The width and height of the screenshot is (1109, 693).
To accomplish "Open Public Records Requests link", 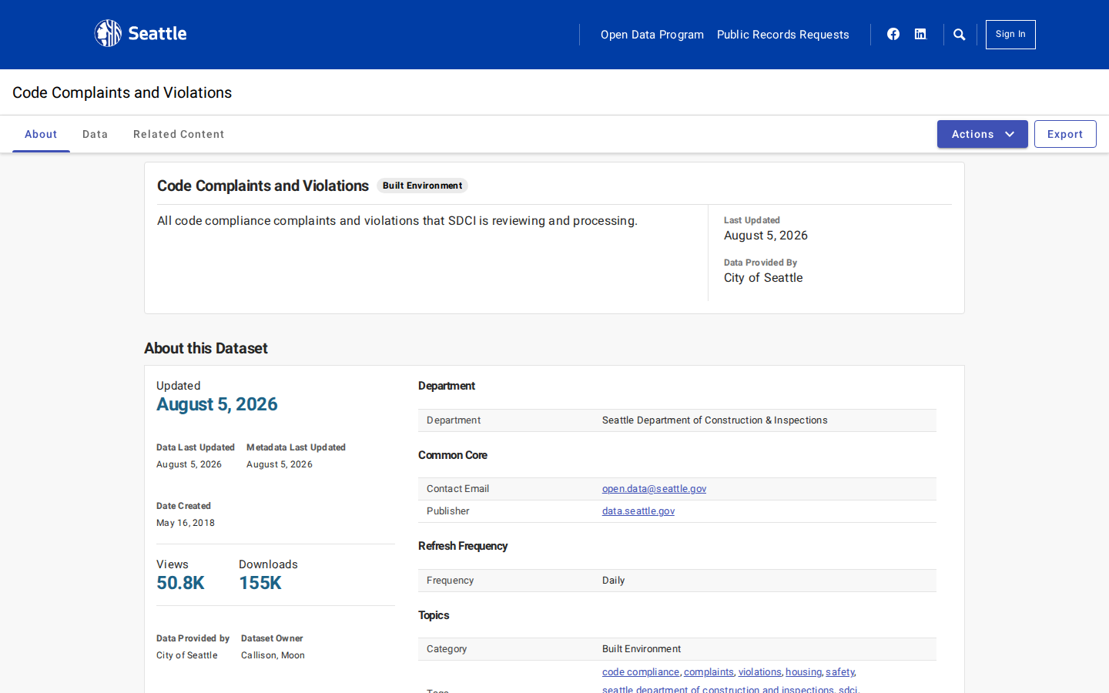I will click(x=783, y=35).
